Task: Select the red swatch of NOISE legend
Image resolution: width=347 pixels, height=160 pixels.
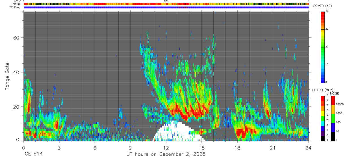Action: point(333,100)
